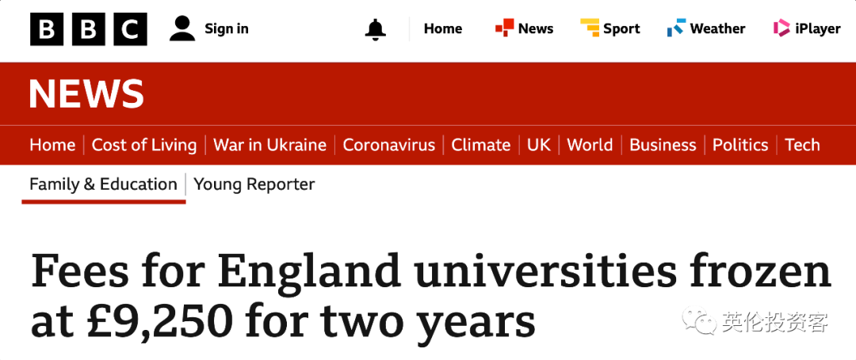Click the red News icon in header

504,28
